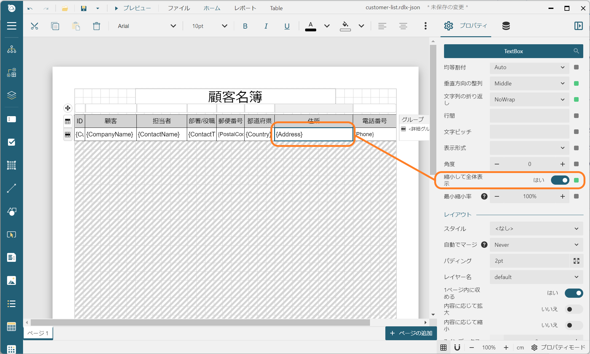Viewport: 590px width, 354px height.
Task: Open the 垂直方向の整列 Middle dropdown
Action: click(529, 83)
